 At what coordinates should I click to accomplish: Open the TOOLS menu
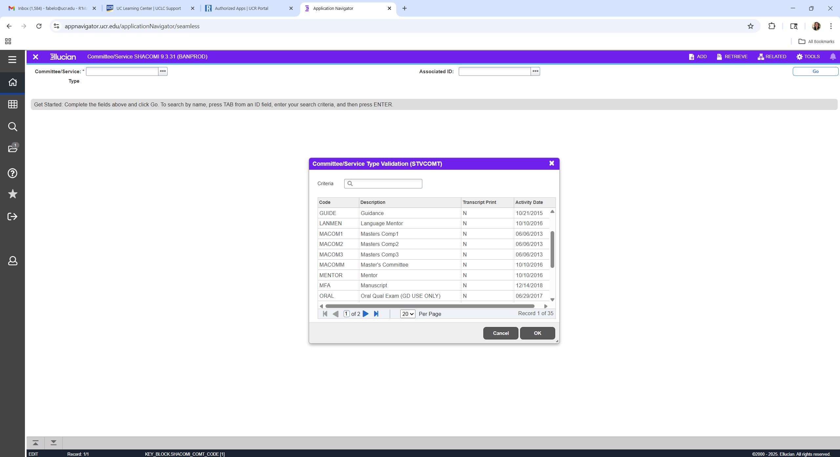[x=808, y=56]
